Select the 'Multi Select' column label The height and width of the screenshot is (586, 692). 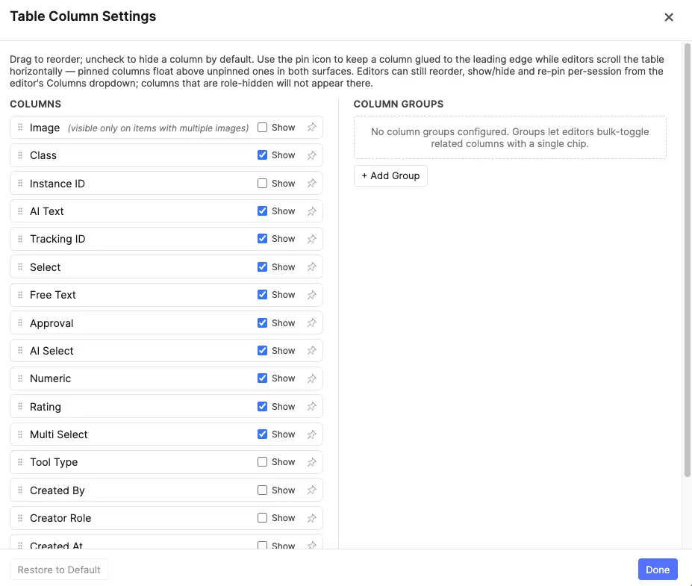59,434
